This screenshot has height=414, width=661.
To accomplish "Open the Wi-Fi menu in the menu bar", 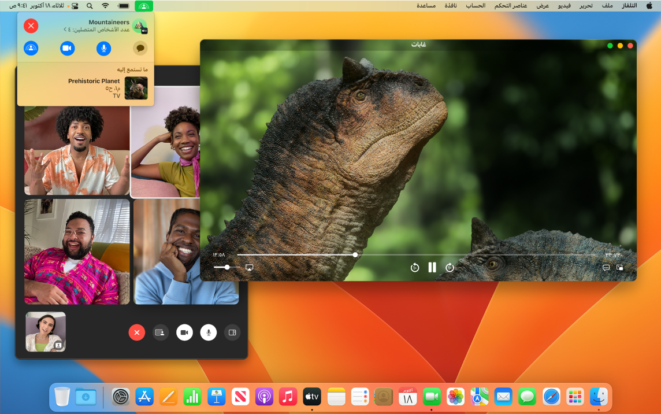I will click(105, 6).
